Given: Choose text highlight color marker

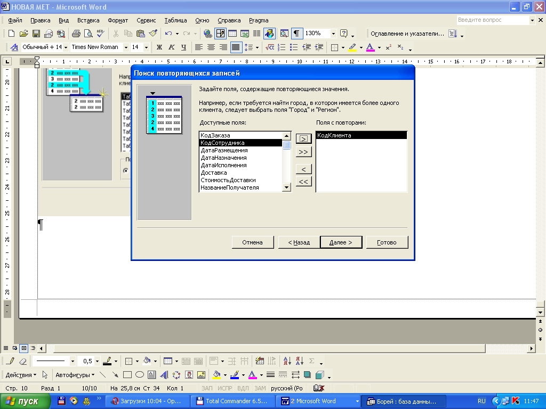Looking at the screenshot, I should [x=352, y=47].
